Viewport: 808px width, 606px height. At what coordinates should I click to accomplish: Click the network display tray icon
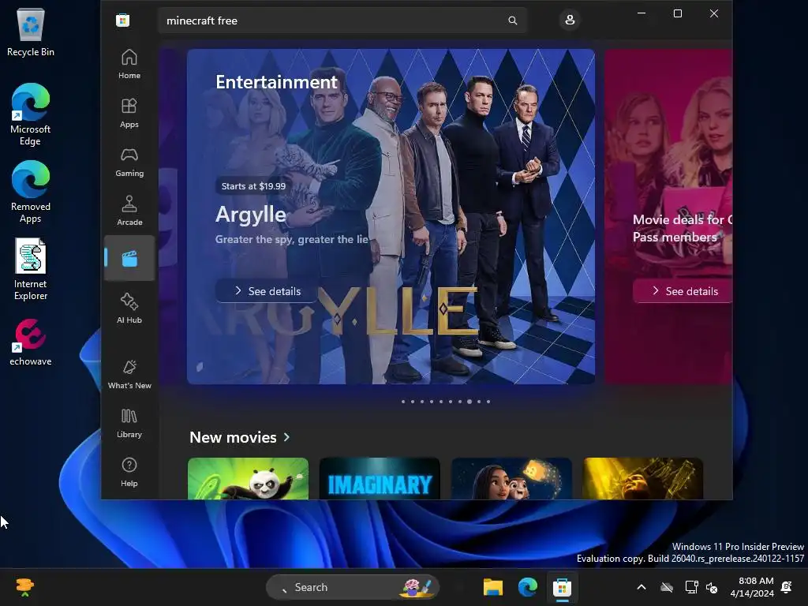(691, 587)
